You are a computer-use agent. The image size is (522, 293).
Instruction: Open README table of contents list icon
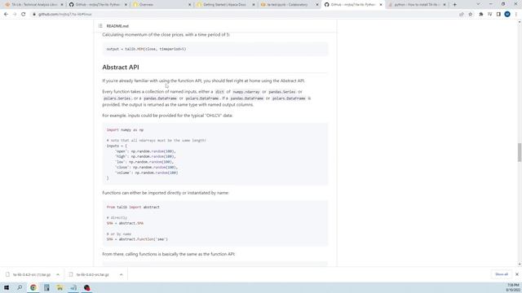(100, 26)
